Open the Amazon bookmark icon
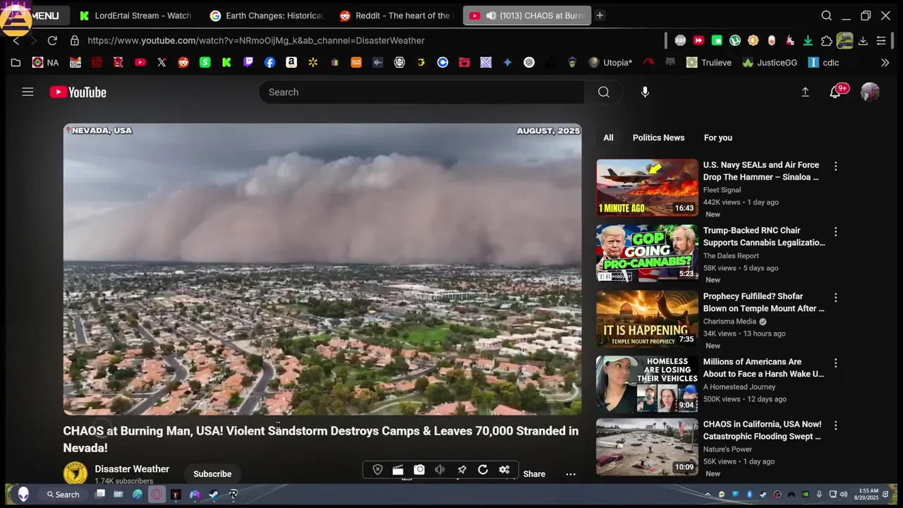903x508 pixels. click(291, 62)
